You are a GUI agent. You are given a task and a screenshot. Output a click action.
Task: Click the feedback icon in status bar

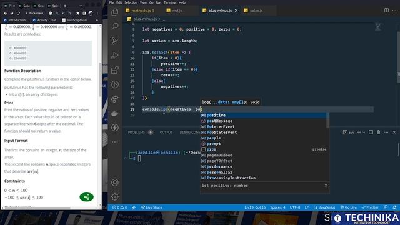pyautogui.click(x=386, y=207)
